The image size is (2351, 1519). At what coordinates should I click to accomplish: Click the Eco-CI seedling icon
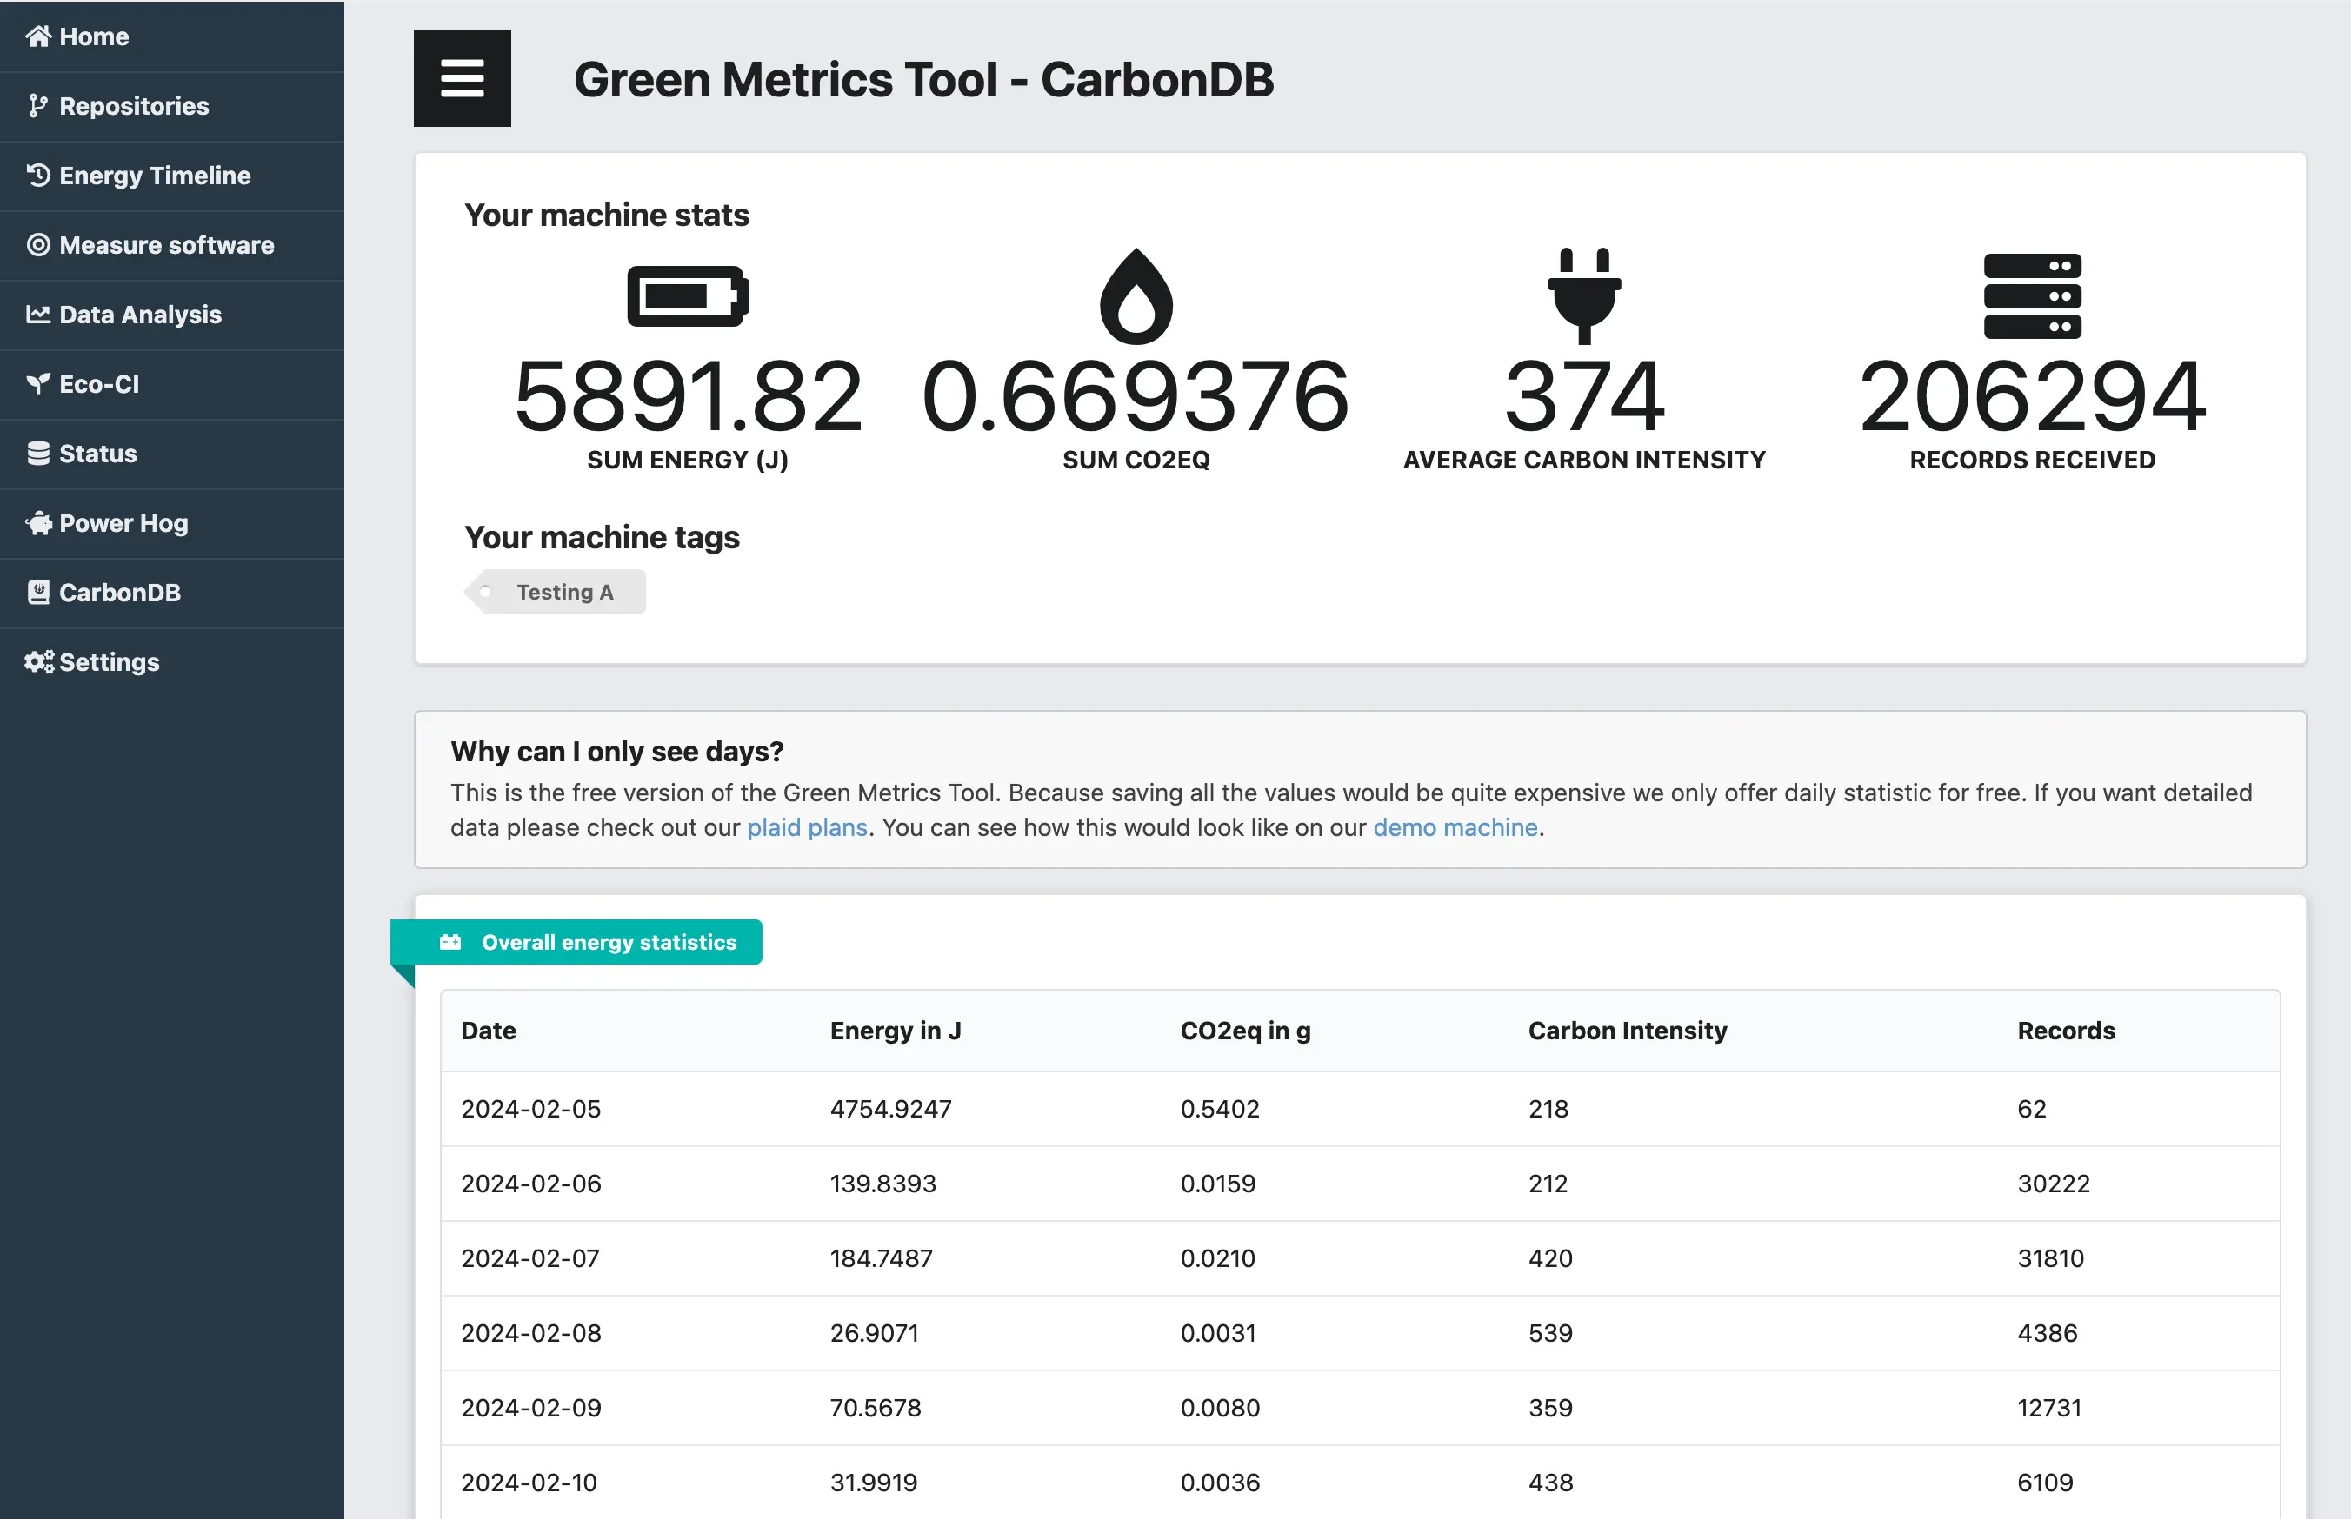pyautogui.click(x=38, y=384)
